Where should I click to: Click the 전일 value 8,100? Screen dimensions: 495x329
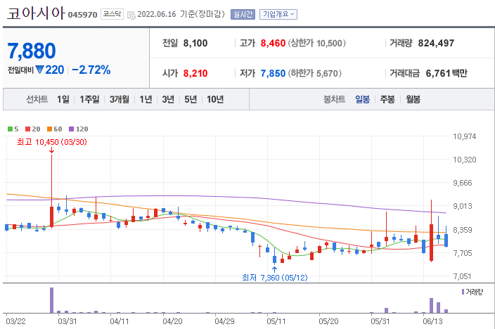point(195,43)
